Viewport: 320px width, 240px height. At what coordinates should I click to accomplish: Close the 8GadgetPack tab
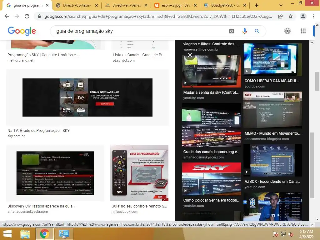click(x=245, y=5)
